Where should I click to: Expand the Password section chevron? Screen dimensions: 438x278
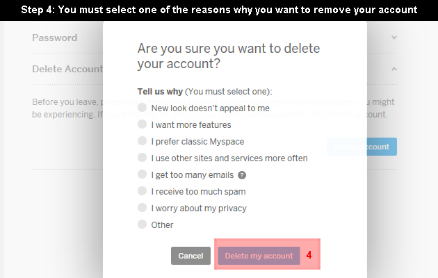(x=394, y=38)
